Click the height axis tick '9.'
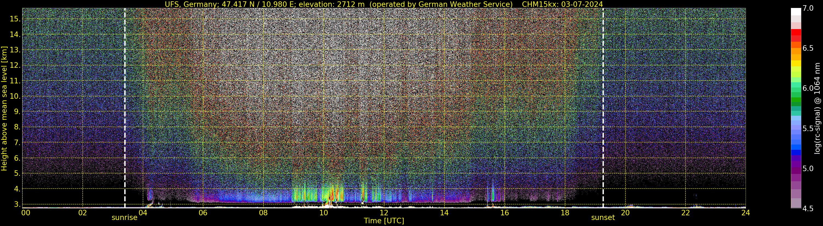This screenshot has width=823, height=226. pos(17,112)
